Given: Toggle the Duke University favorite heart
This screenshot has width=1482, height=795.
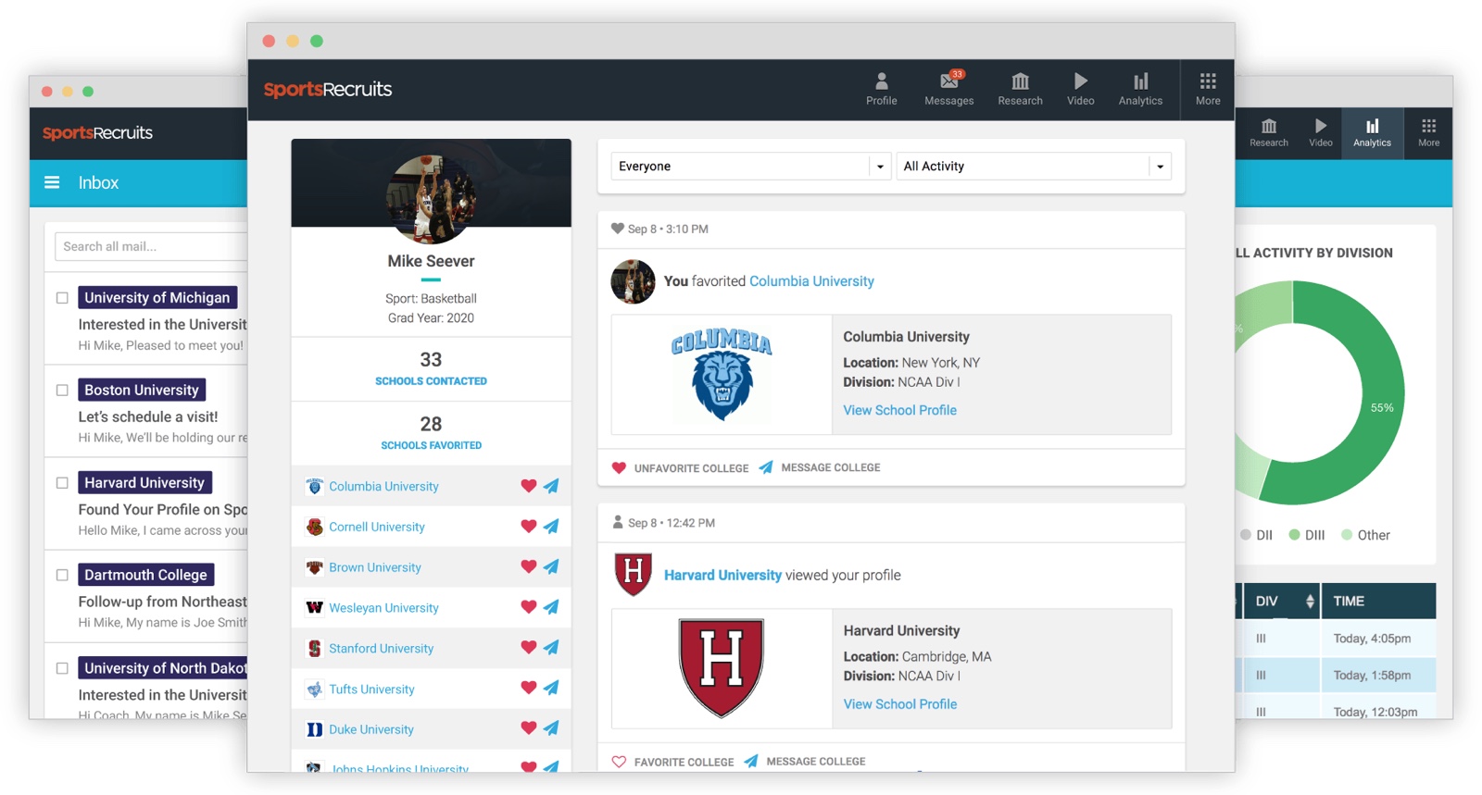Looking at the screenshot, I should coord(528,728).
